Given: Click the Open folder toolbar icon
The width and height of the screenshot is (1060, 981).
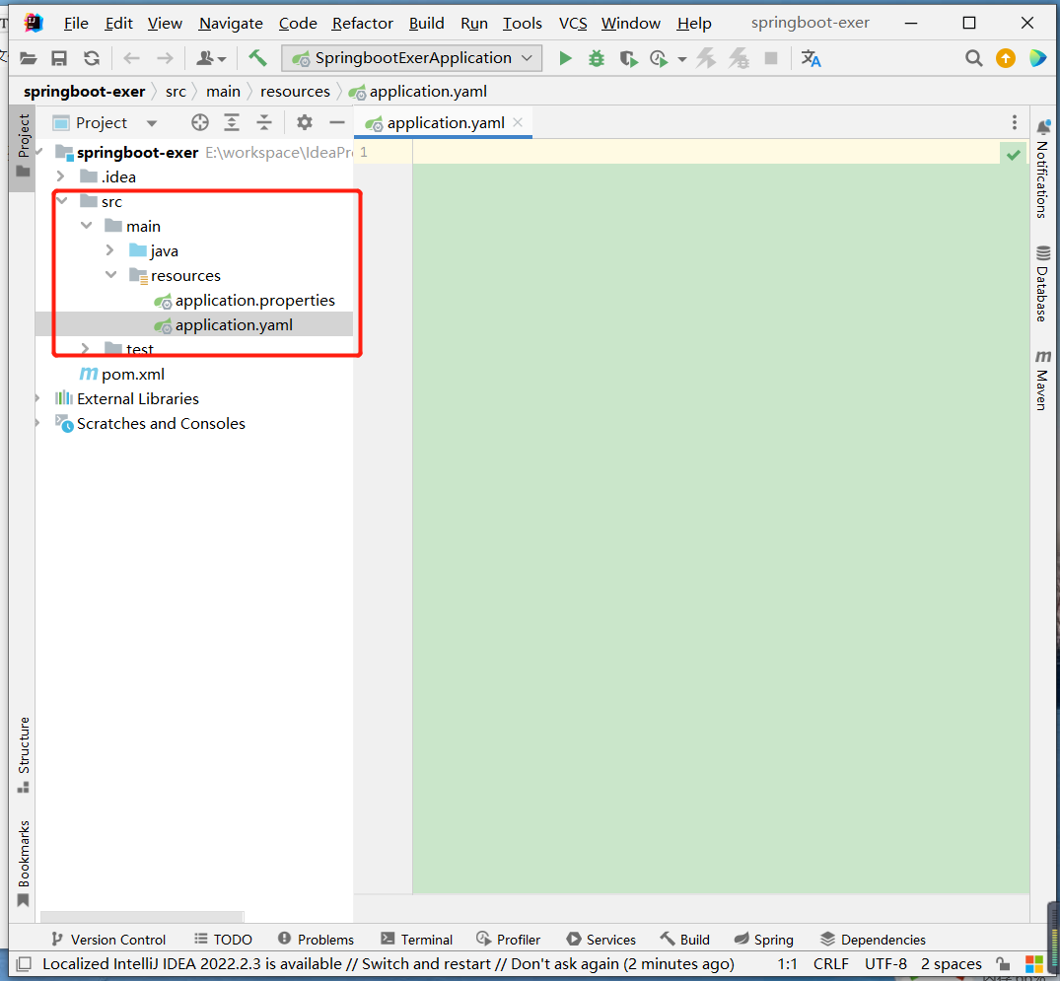Looking at the screenshot, I should pyautogui.click(x=28, y=59).
